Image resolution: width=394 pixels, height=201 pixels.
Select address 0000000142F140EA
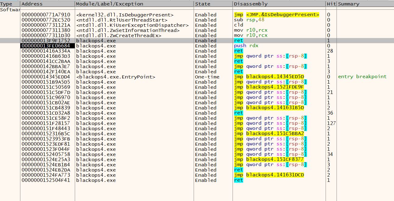pos(46,72)
